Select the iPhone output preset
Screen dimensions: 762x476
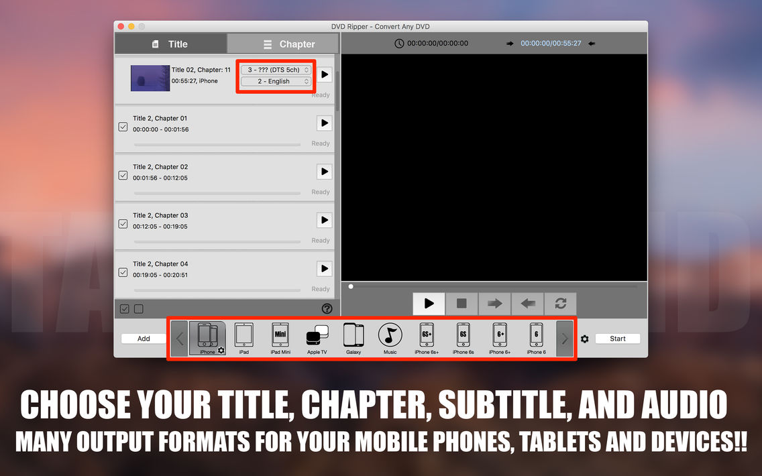coord(207,338)
